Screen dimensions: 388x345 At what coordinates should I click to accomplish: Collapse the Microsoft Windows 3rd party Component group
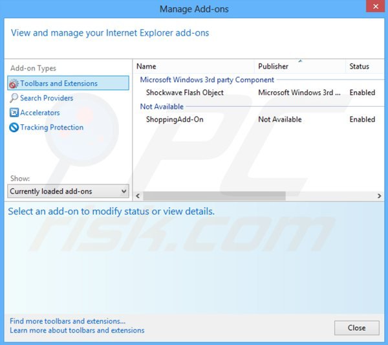tap(207, 80)
